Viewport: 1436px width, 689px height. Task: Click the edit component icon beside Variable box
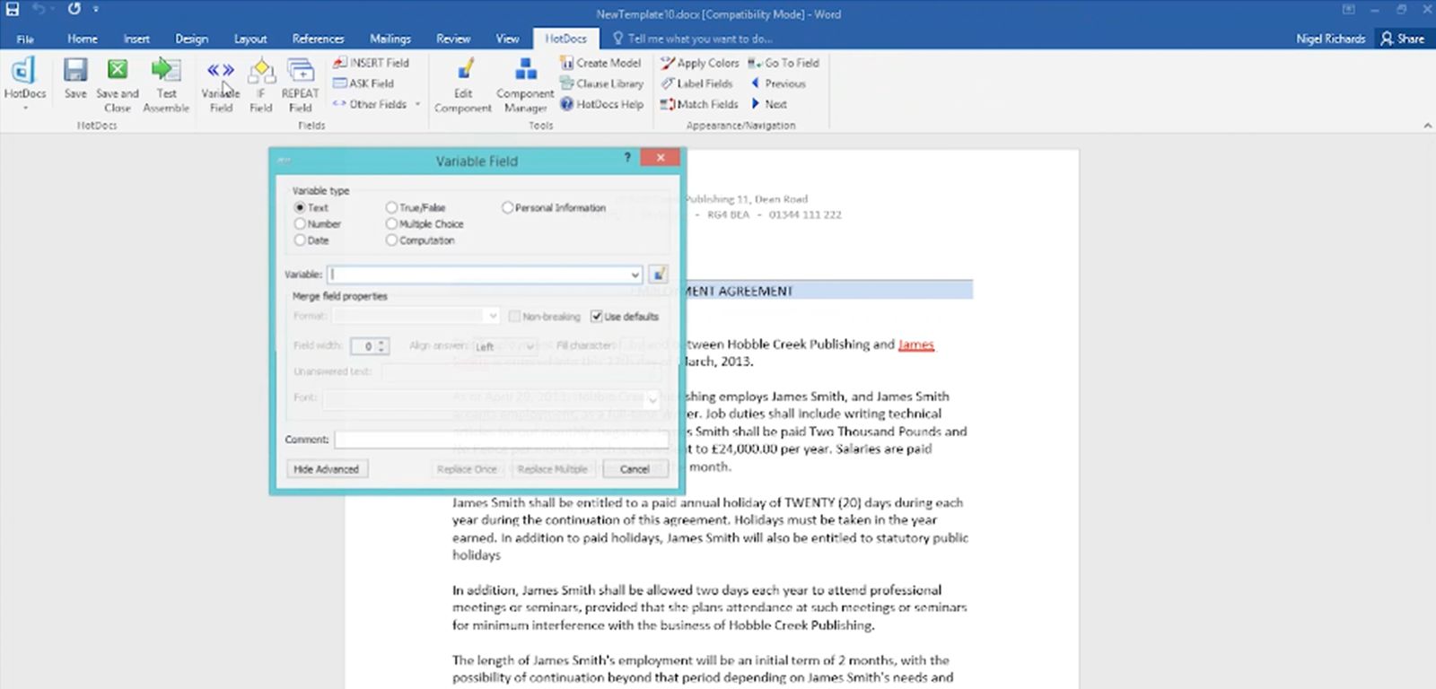coord(658,274)
